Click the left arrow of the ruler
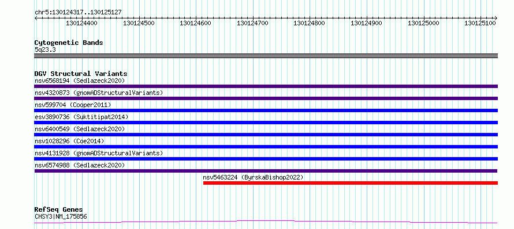 tap(36, 18)
